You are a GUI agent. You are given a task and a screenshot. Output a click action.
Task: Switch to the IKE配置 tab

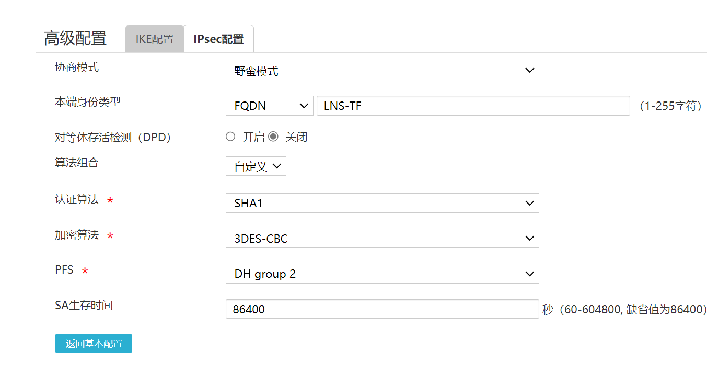[155, 39]
